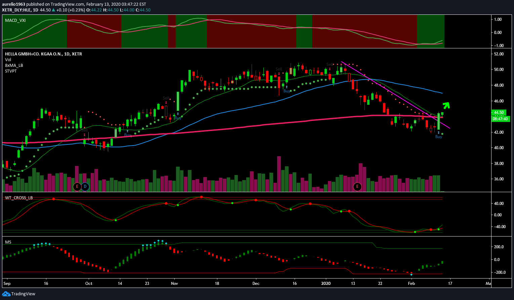Click the 38.00 price axis value
The width and height of the screenshot is (514, 300).
tap(499, 164)
